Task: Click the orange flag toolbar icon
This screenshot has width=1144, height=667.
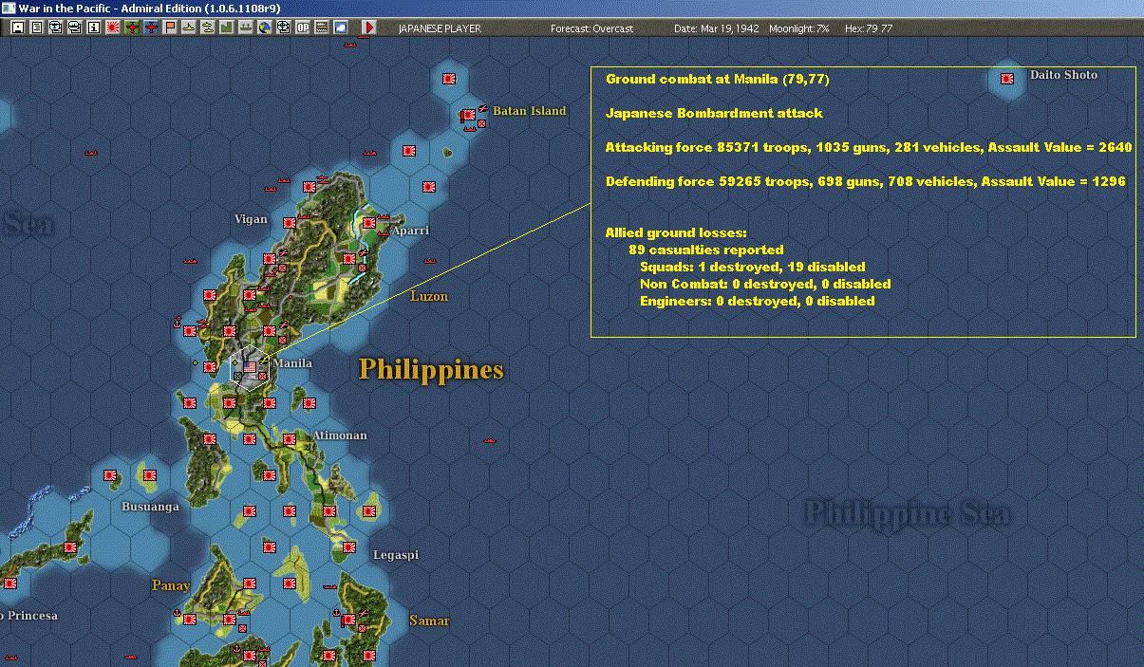Action: click(170, 28)
